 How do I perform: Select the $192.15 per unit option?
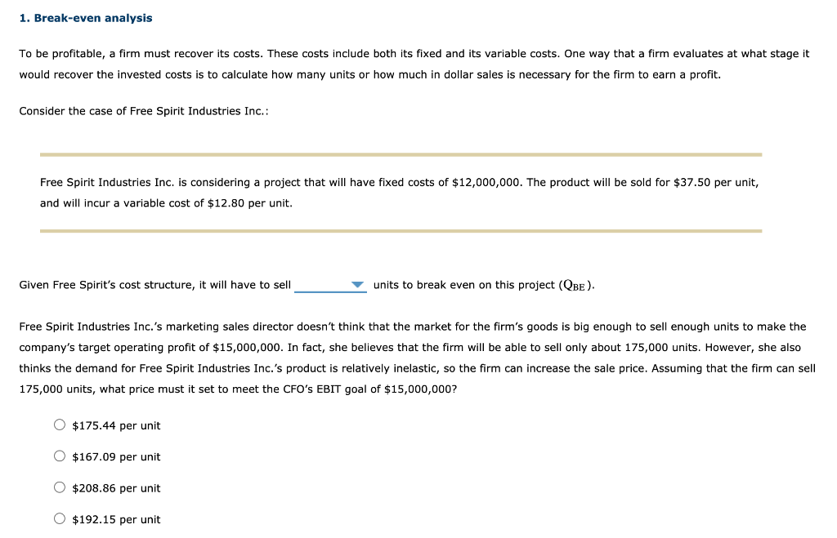115,519
